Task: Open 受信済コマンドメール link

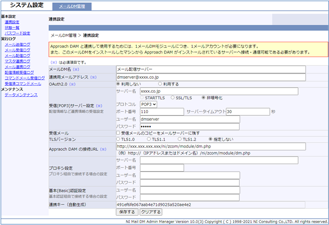Action: (x=23, y=83)
